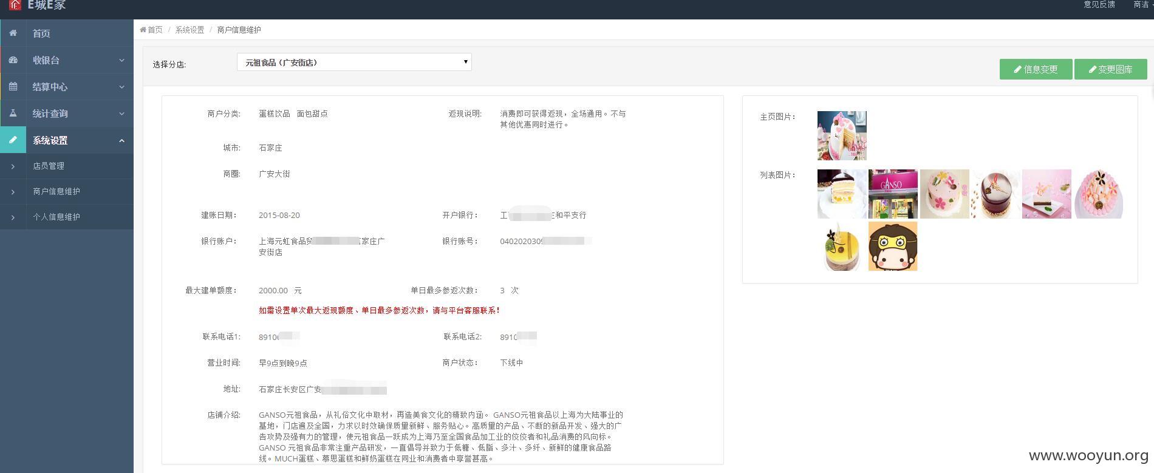The image size is (1154, 473).
Task: Collapse the 系统设置 chevron
Action: point(121,140)
